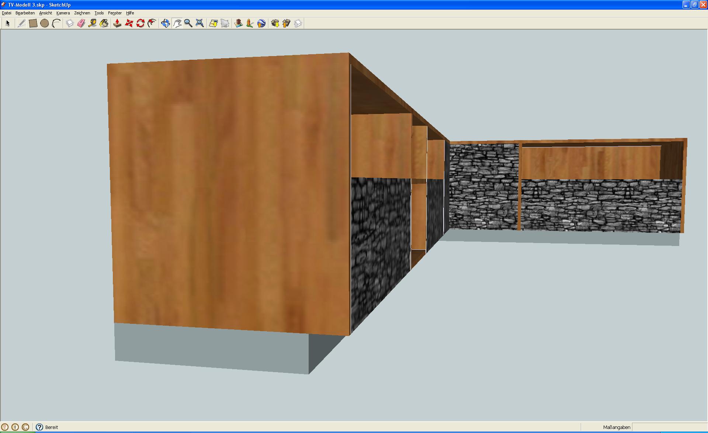Select the Orbit camera tool
Viewport: 708px width, 433px height.
pyautogui.click(x=165, y=23)
